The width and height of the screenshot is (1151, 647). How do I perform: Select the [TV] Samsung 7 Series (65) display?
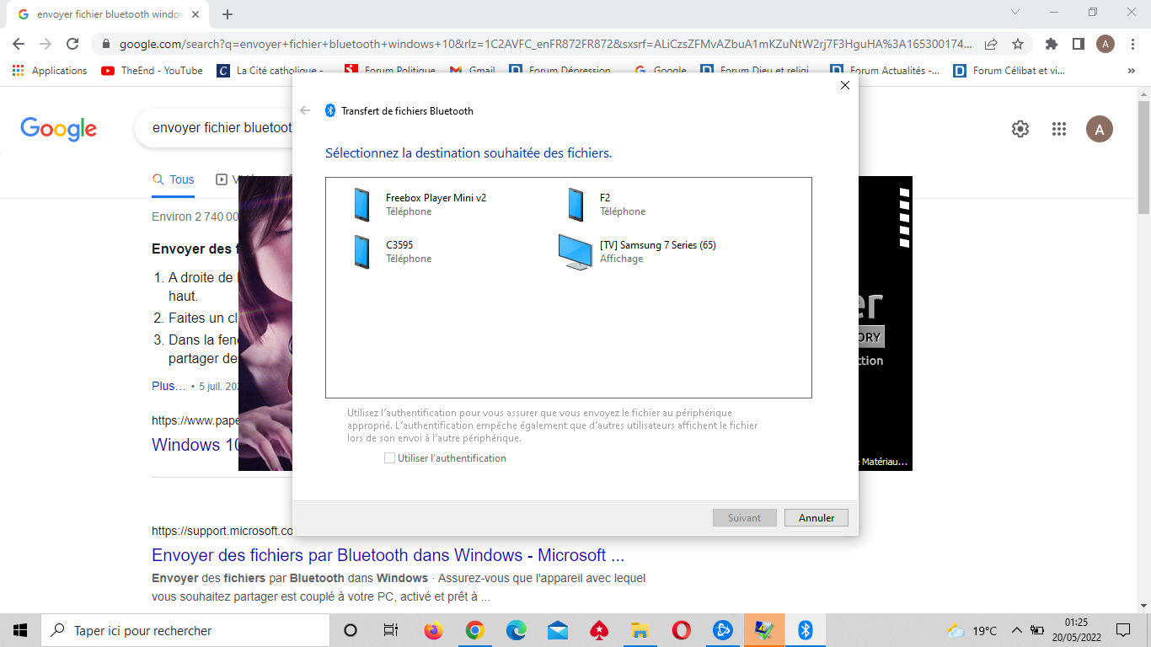tap(637, 252)
